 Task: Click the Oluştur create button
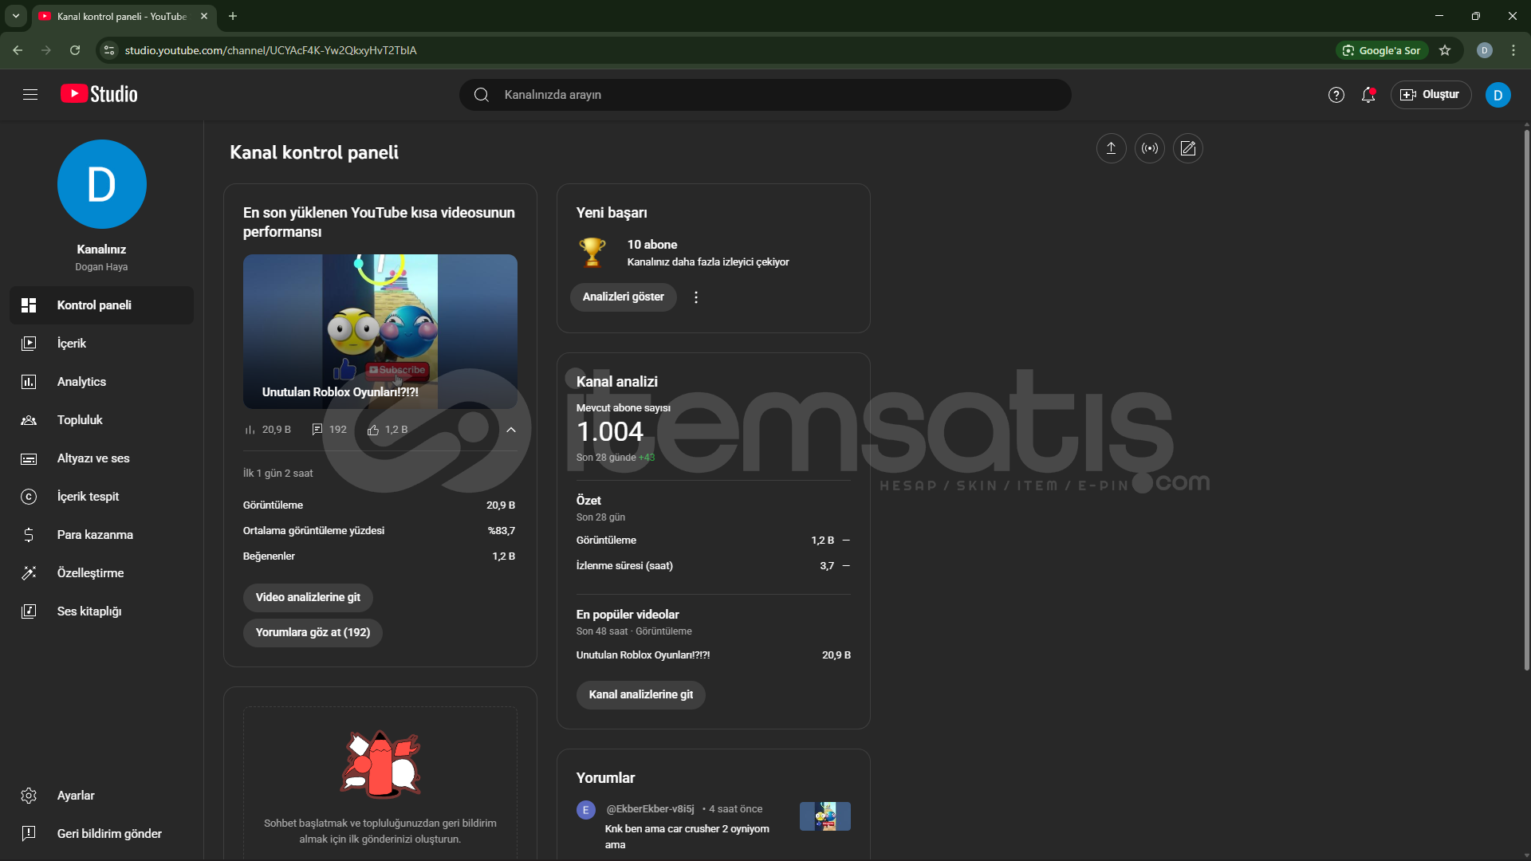click(x=1431, y=95)
